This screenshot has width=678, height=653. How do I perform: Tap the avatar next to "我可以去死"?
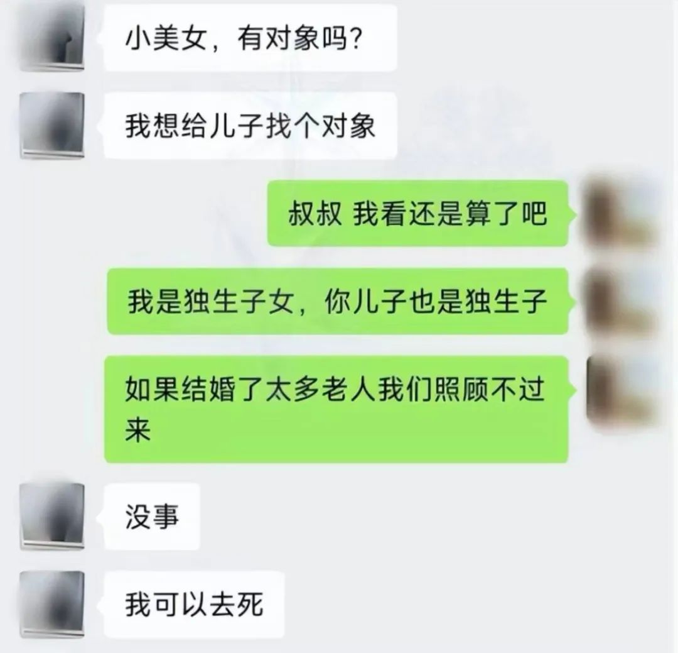52,605
